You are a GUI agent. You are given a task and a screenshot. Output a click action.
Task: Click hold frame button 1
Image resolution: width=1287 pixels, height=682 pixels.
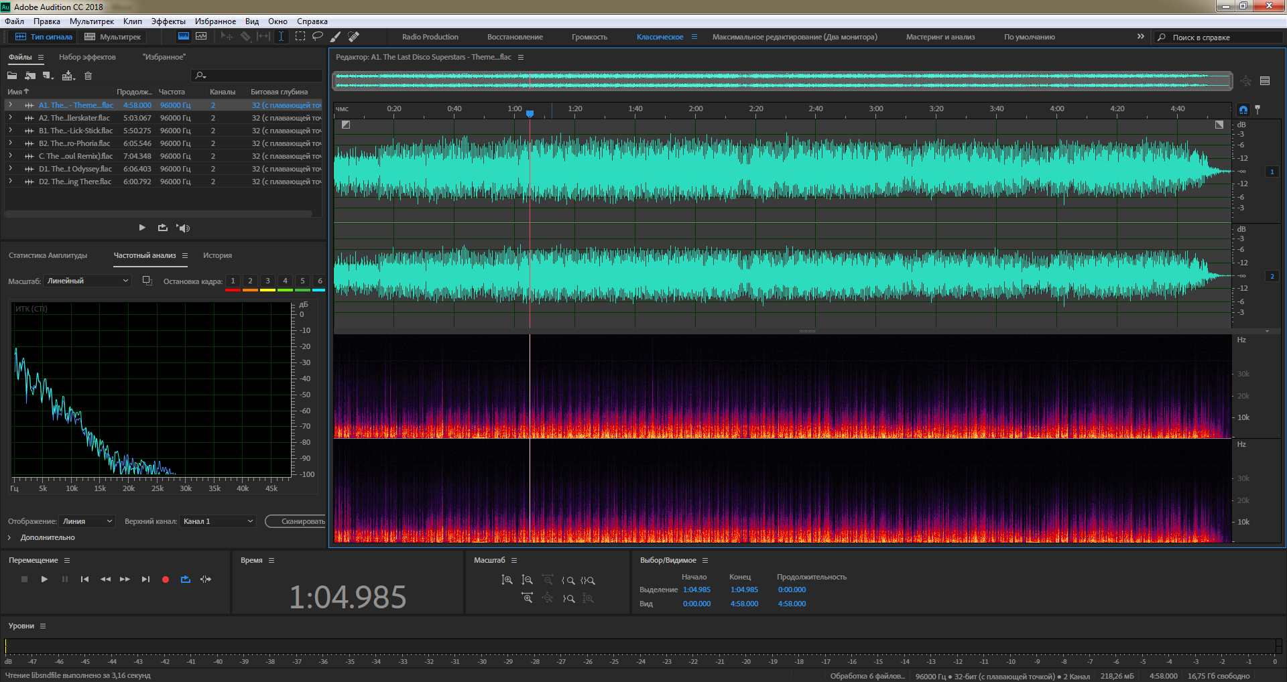coord(233,281)
